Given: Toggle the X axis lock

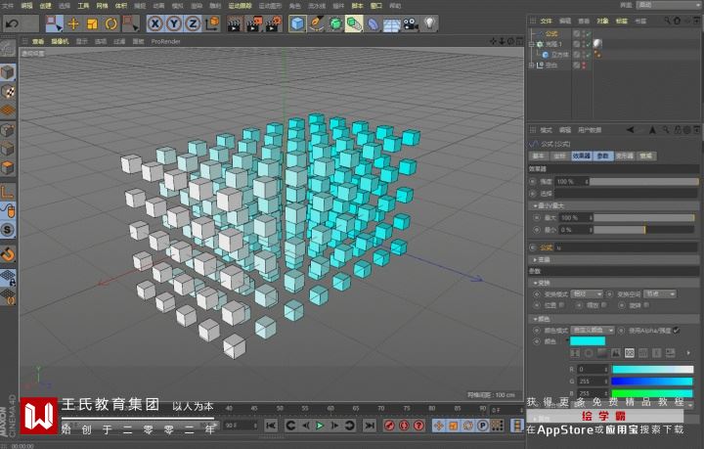Looking at the screenshot, I should pos(154,23).
